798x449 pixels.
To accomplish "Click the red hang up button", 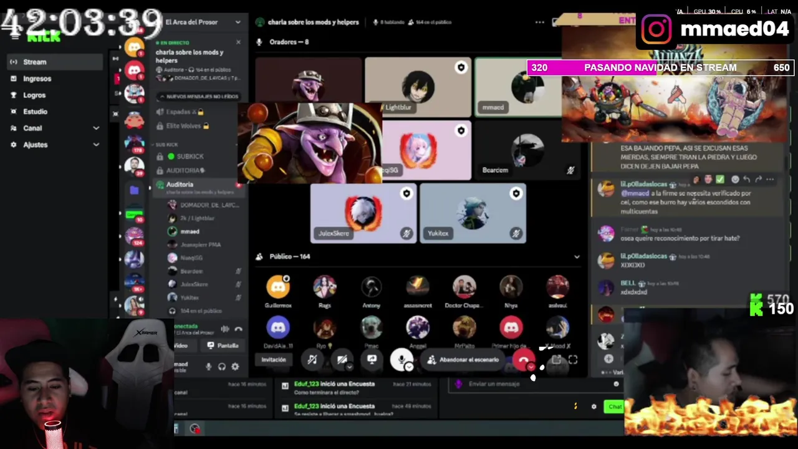I will [x=523, y=360].
